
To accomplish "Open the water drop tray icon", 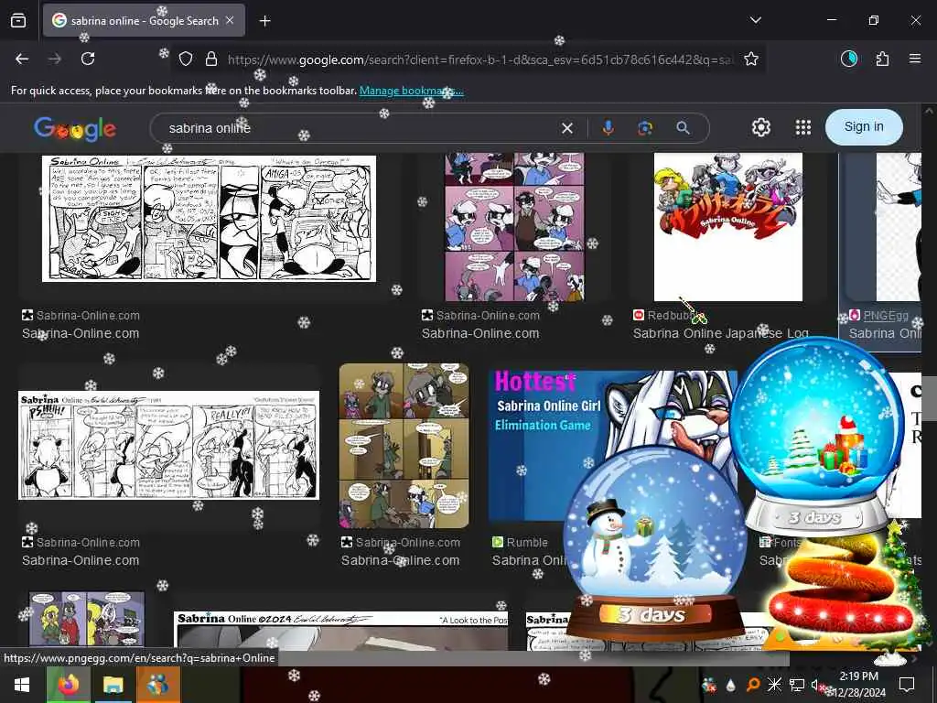I will tap(731, 685).
